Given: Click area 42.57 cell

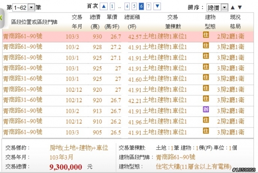Looking at the screenshot, I should pyautogui.click(x=135, y=37).
